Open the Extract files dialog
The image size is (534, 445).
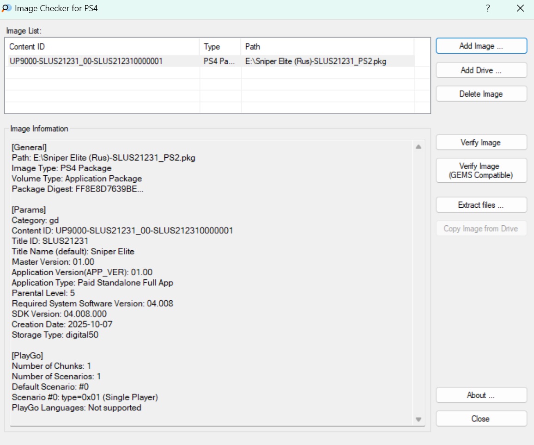(x=481, y=205)
